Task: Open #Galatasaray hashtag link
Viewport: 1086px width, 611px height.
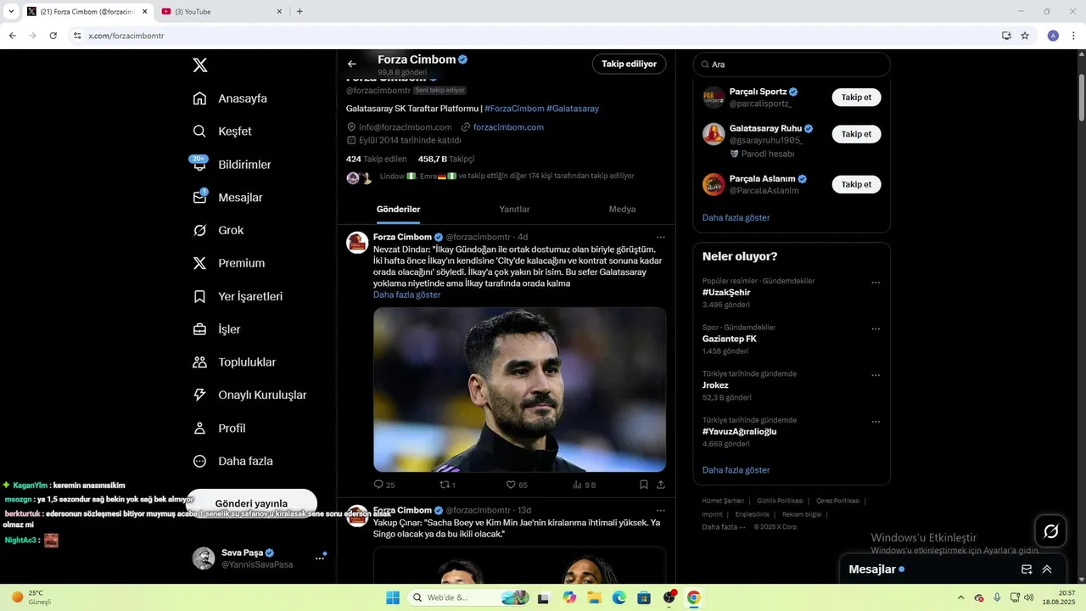Action: pyautogui.click(x=573, y=109)
